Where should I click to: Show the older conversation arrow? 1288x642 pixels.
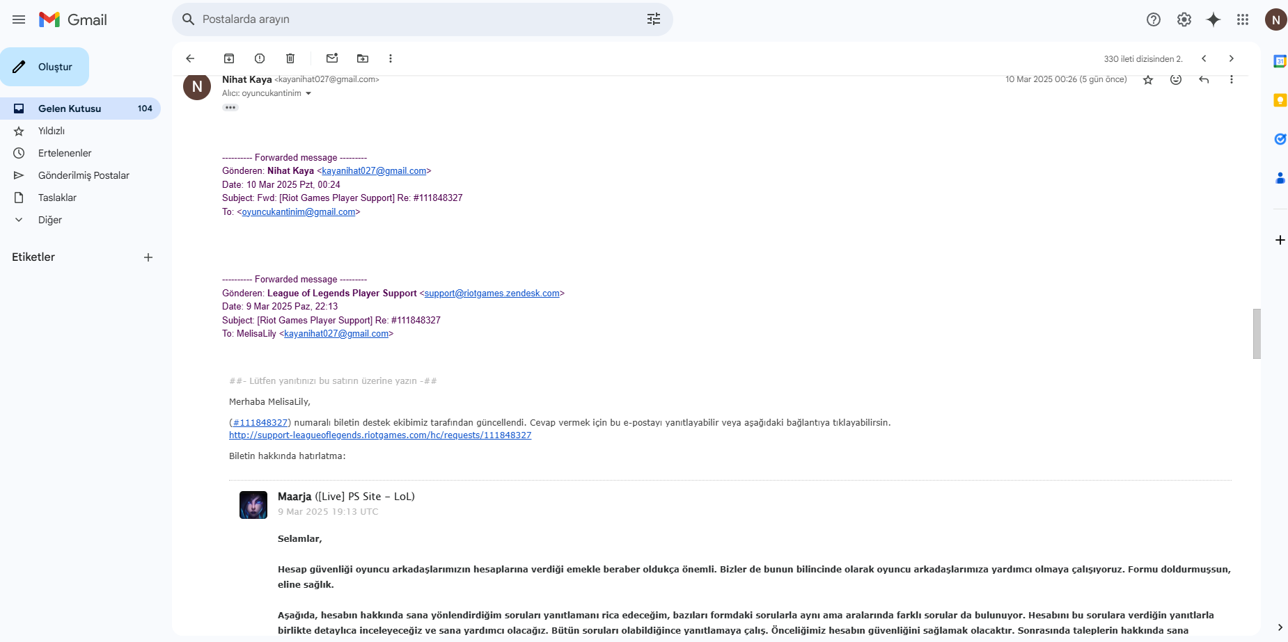click(x=1232, y=58)
